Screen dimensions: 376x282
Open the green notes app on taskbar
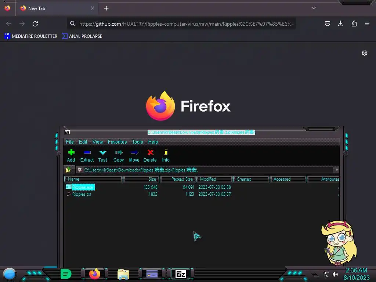pyautogui.click(x=66, y=274)
